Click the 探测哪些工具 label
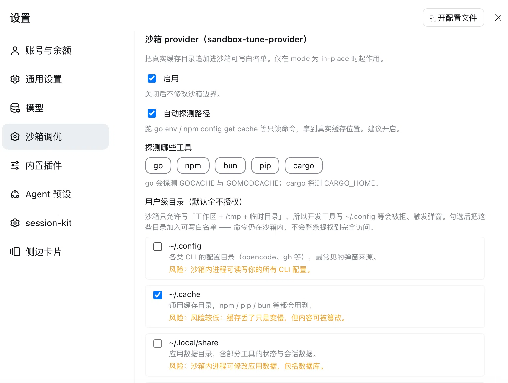This screenshot has width=508, height=383. tap(168, 148)
